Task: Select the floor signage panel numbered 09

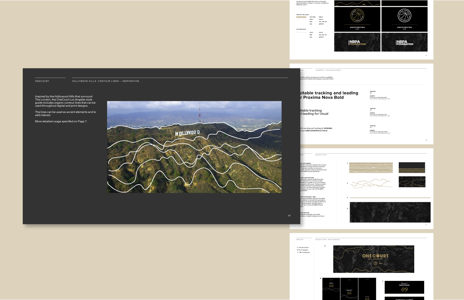Action: click(331, 289)
